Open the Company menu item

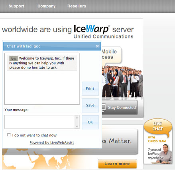(46, 6)
